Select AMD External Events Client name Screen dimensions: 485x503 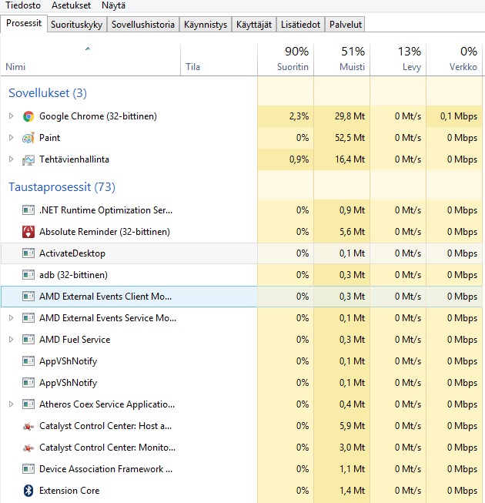tap(105, 297)
